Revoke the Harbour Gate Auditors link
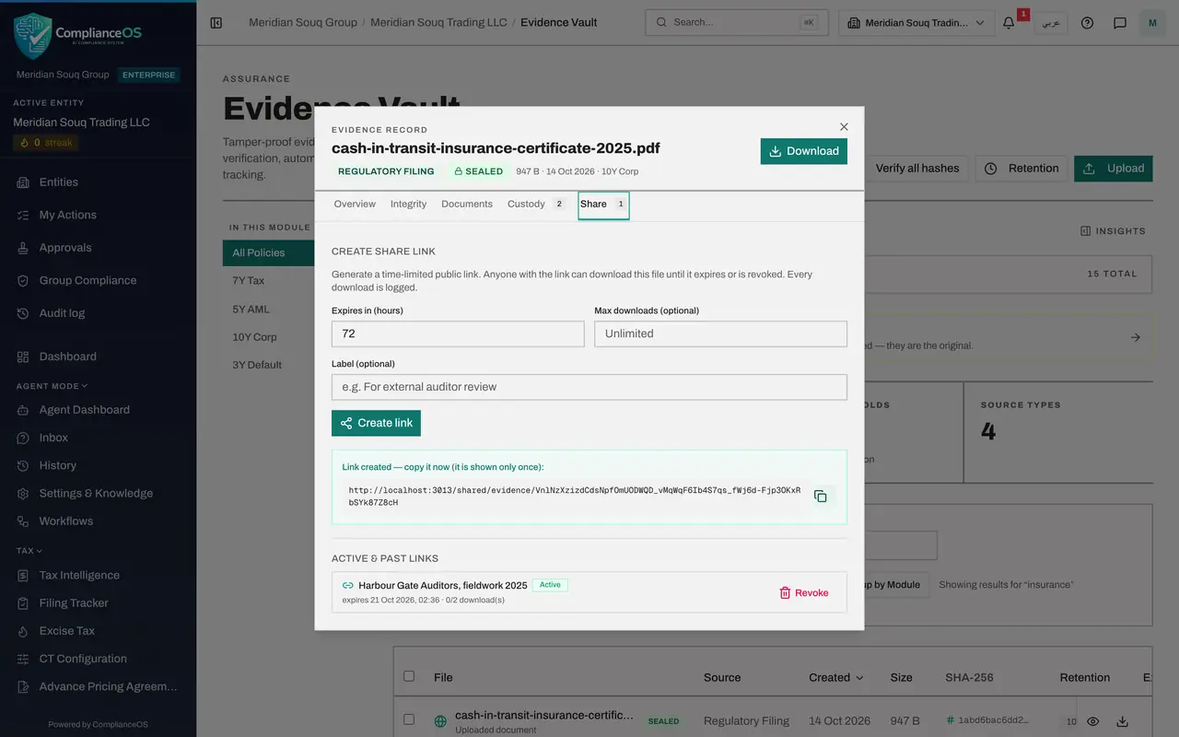 coord(804,592)
